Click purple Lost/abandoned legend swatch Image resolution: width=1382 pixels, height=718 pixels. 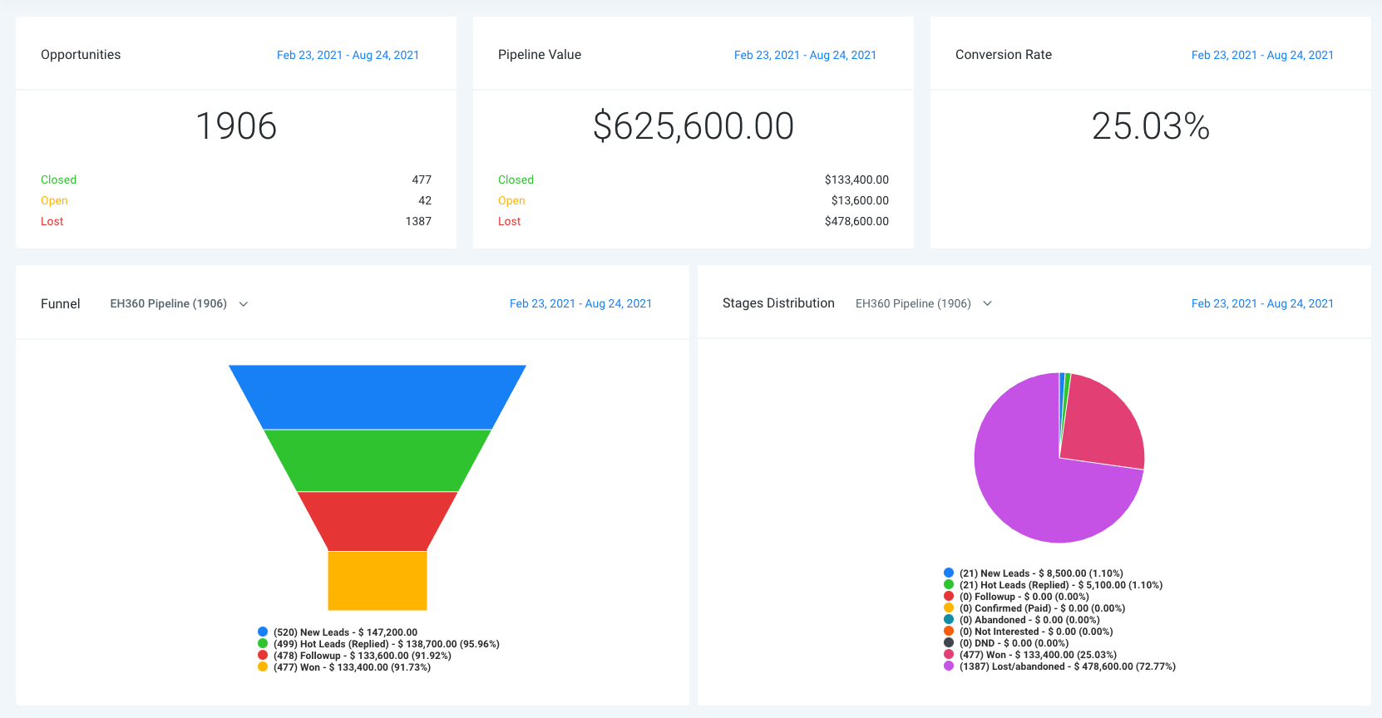(949, 666)
